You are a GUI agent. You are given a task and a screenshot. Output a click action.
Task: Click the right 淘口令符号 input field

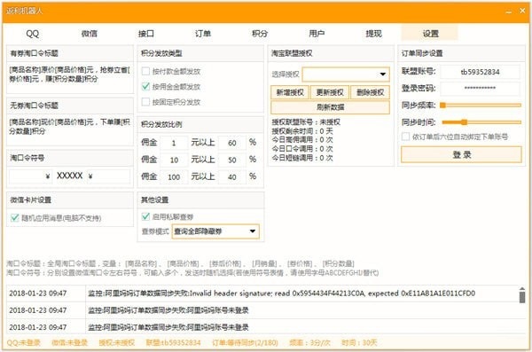tap(108, 176)
